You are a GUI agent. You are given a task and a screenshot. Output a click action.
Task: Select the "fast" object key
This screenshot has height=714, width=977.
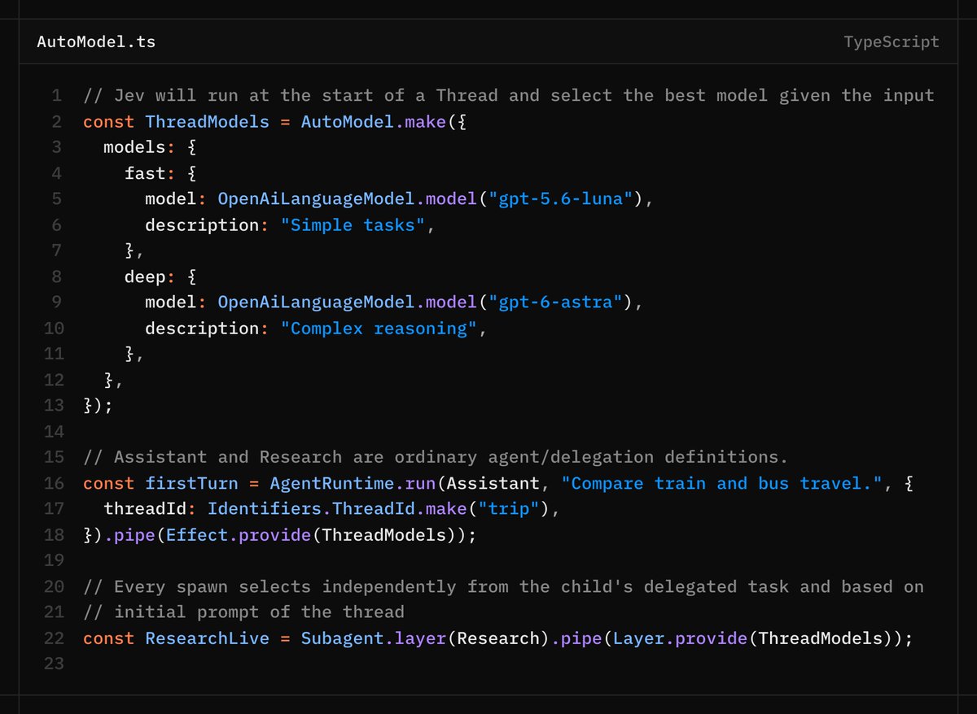(x=145, y=173)
